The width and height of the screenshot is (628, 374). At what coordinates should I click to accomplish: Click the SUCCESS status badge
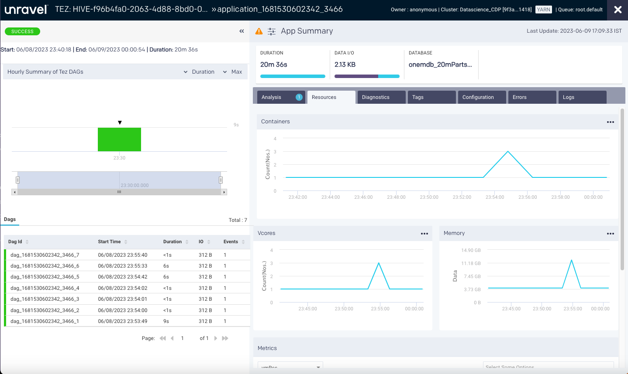(22, 31)
